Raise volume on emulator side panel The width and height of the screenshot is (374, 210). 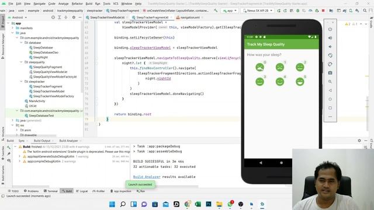330,38
